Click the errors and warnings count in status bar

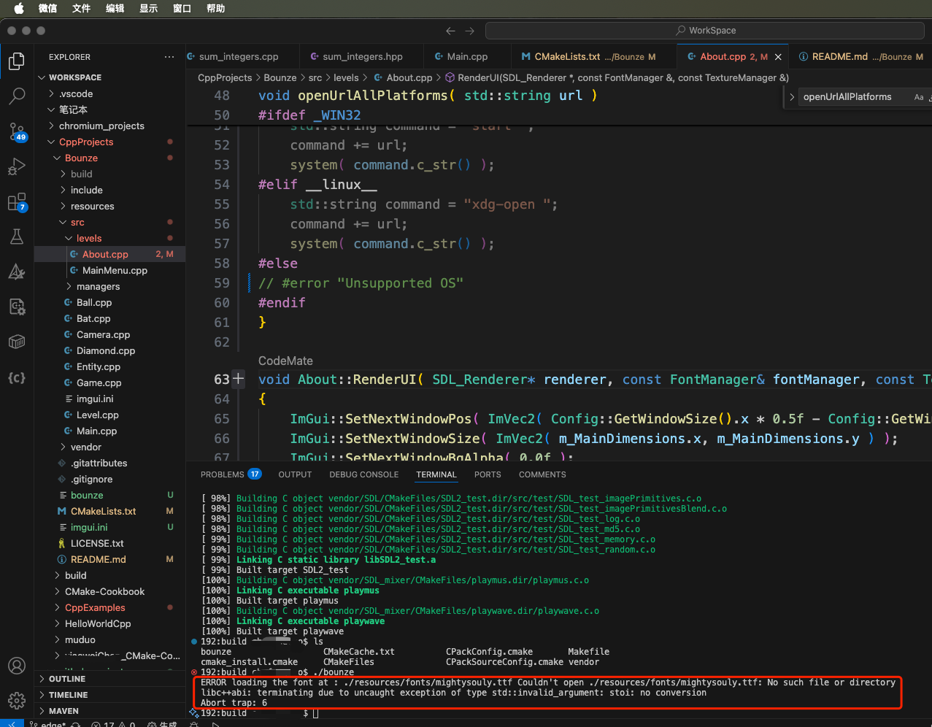[x=113, y=724]
